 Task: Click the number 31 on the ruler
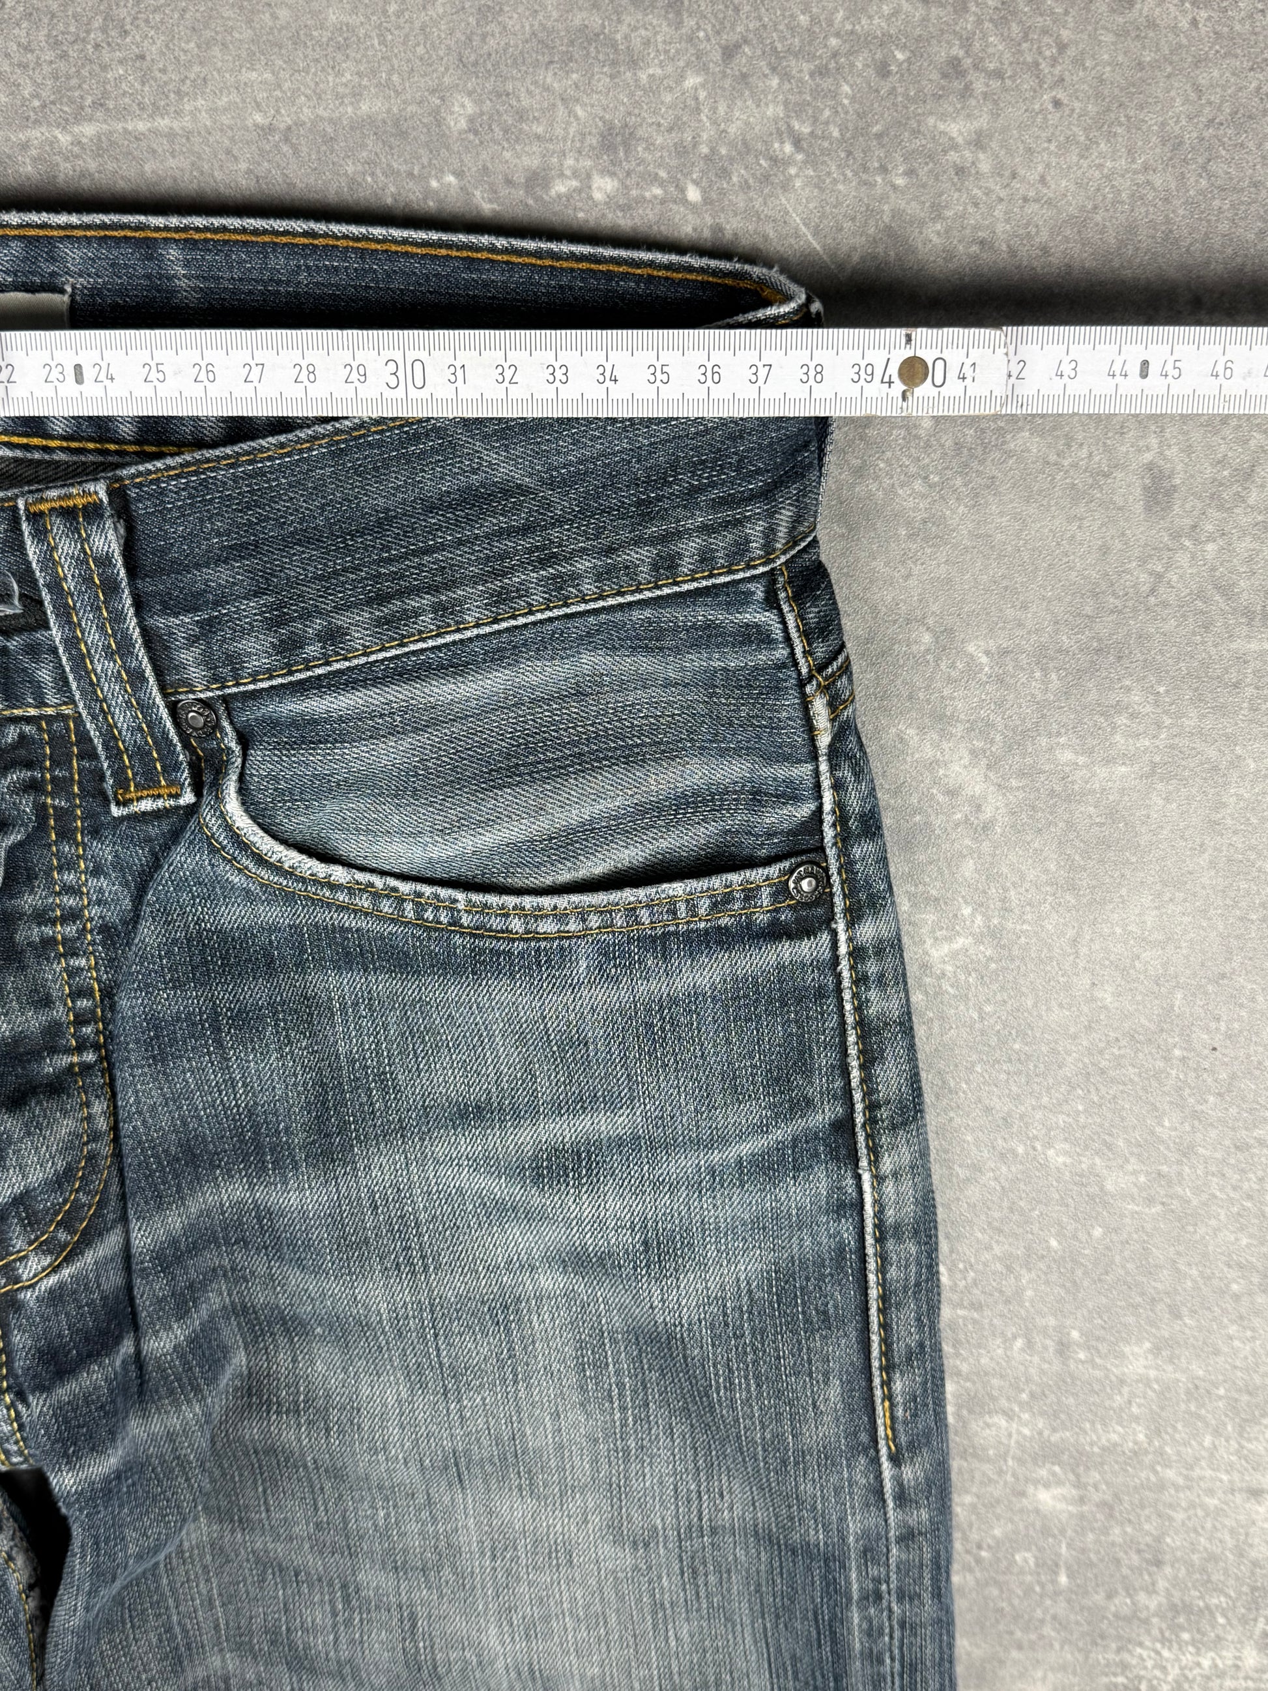[457, 375]
